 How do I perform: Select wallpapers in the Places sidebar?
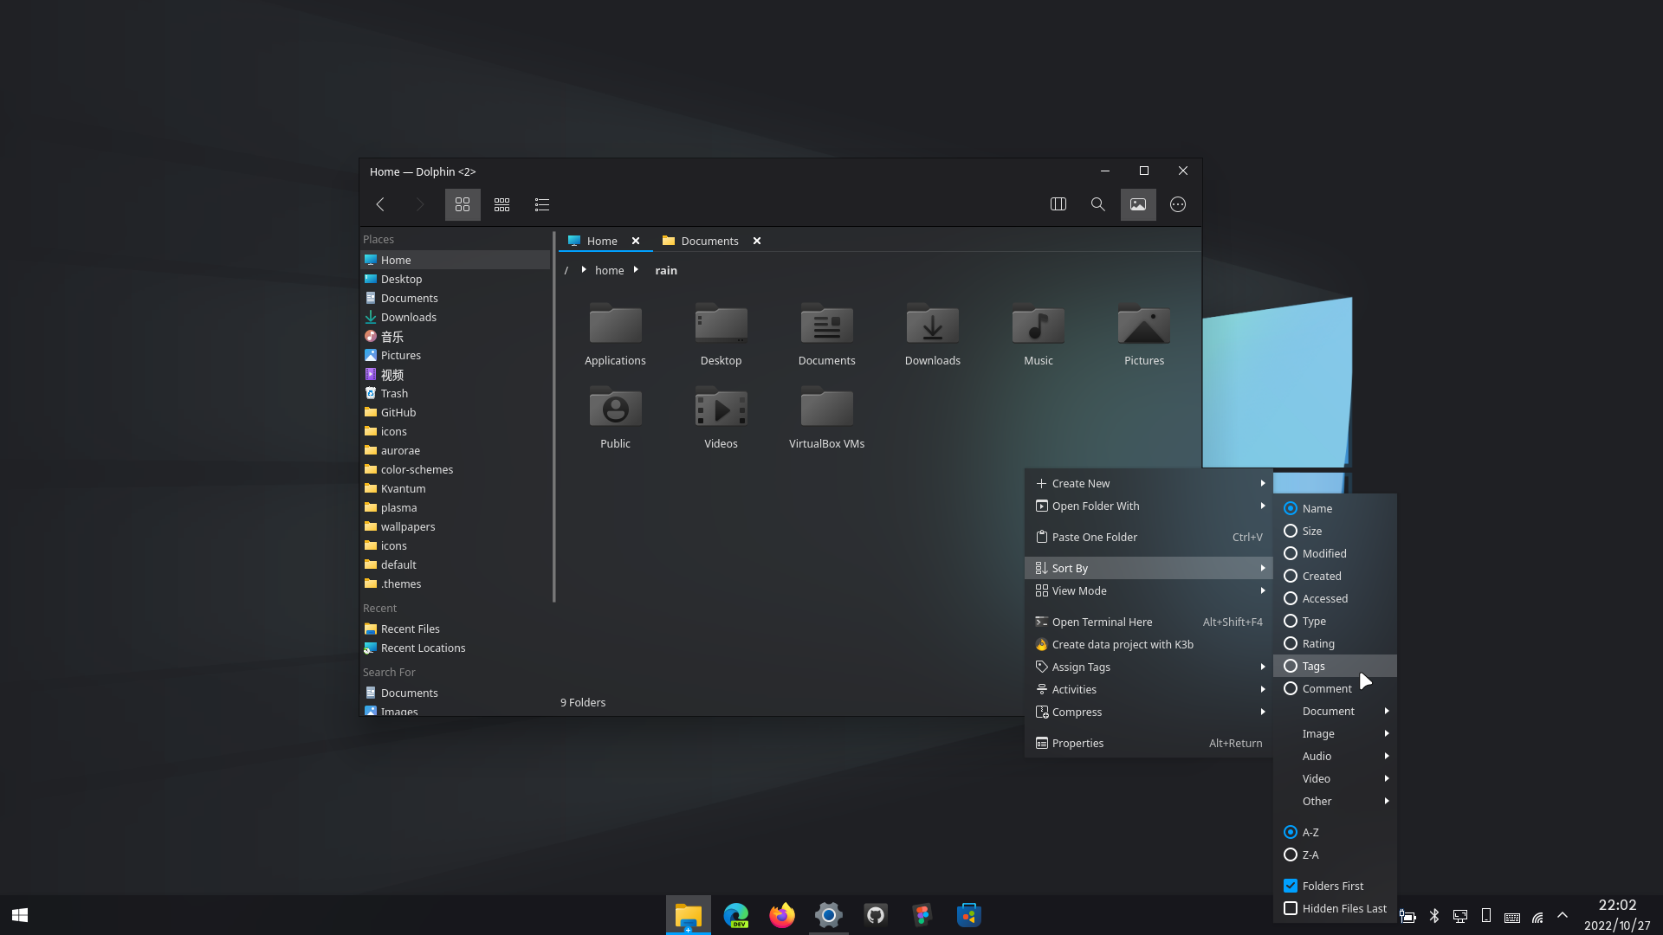(x=455, y=526)
